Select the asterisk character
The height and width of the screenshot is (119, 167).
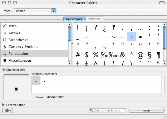131,54
